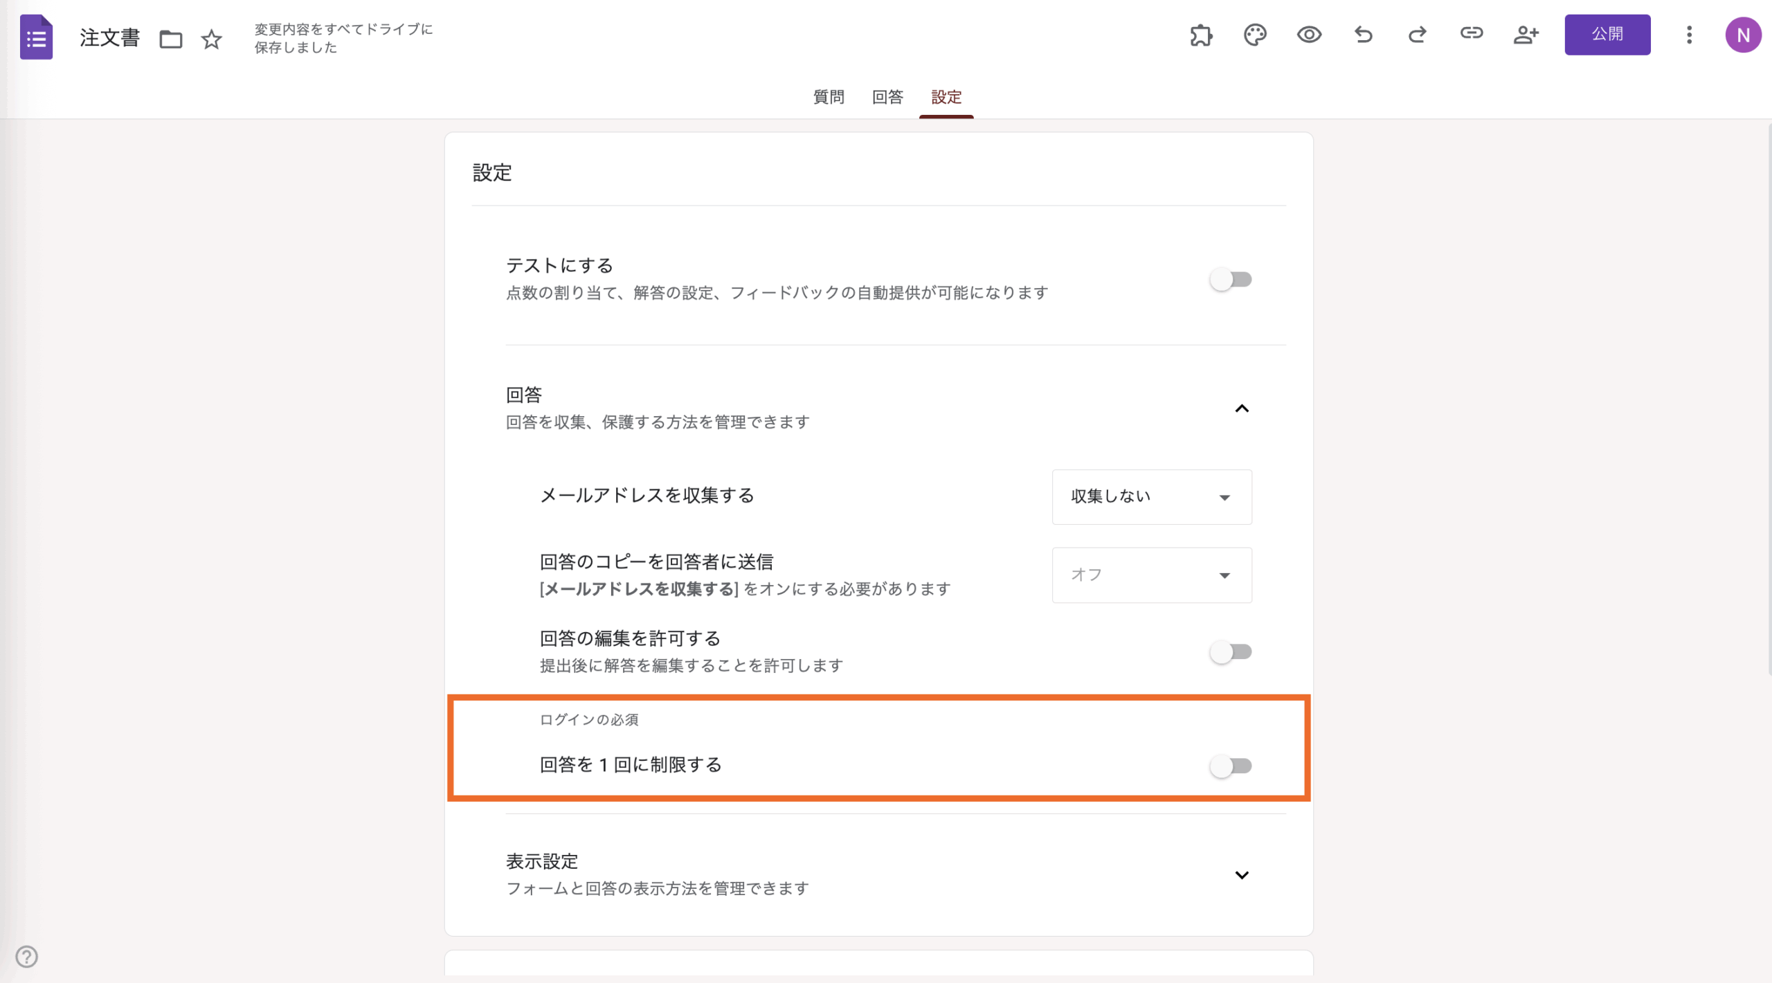Screen dimensions: 1772x983
Task: Open the 収集しない email collection dropdown
Action: pos(1151,497)
